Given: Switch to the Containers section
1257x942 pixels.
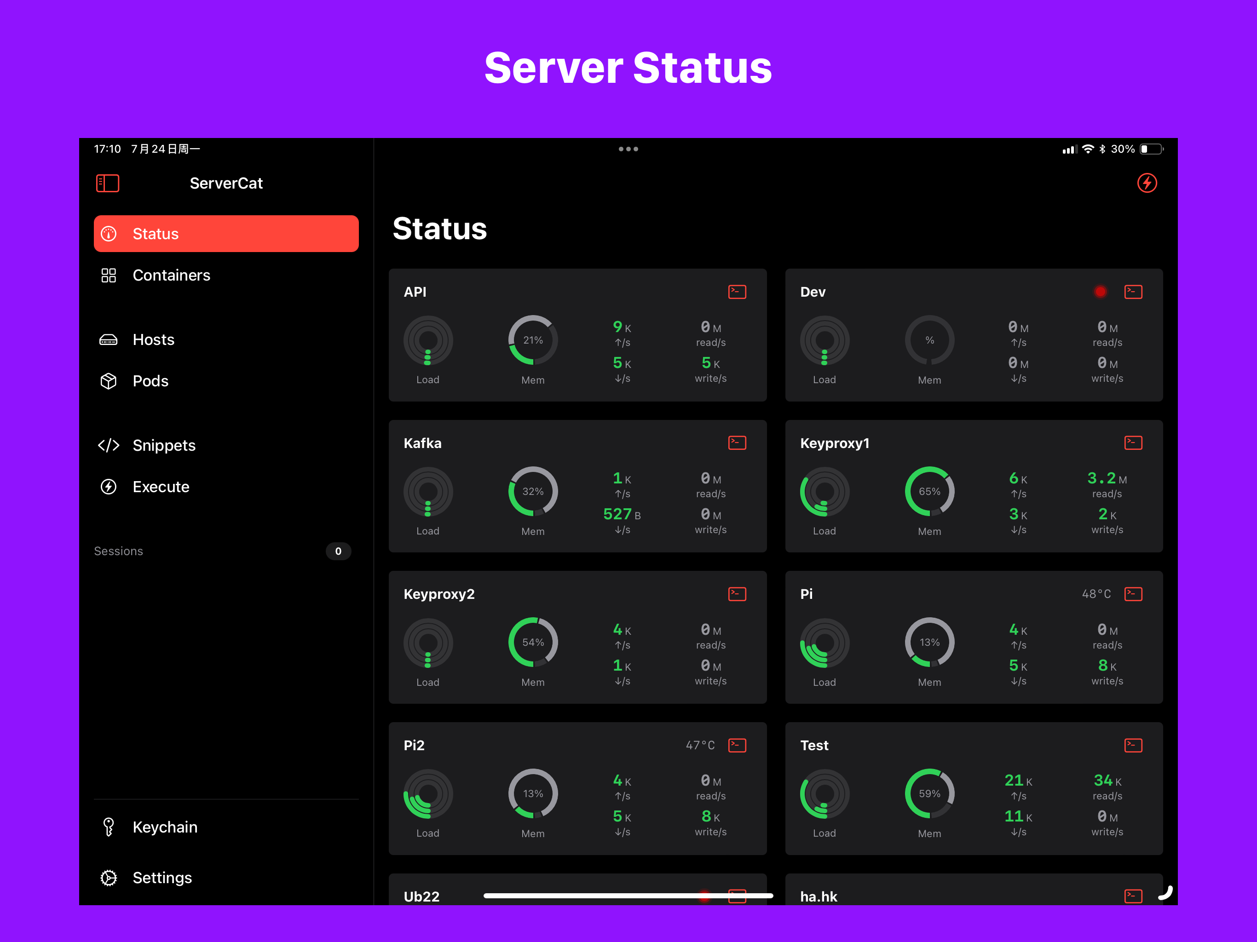Looking at the screenshot, I should 172,275.
